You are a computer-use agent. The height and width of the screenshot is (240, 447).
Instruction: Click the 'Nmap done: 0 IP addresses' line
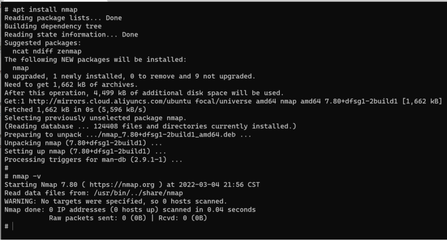click(130, 209)
